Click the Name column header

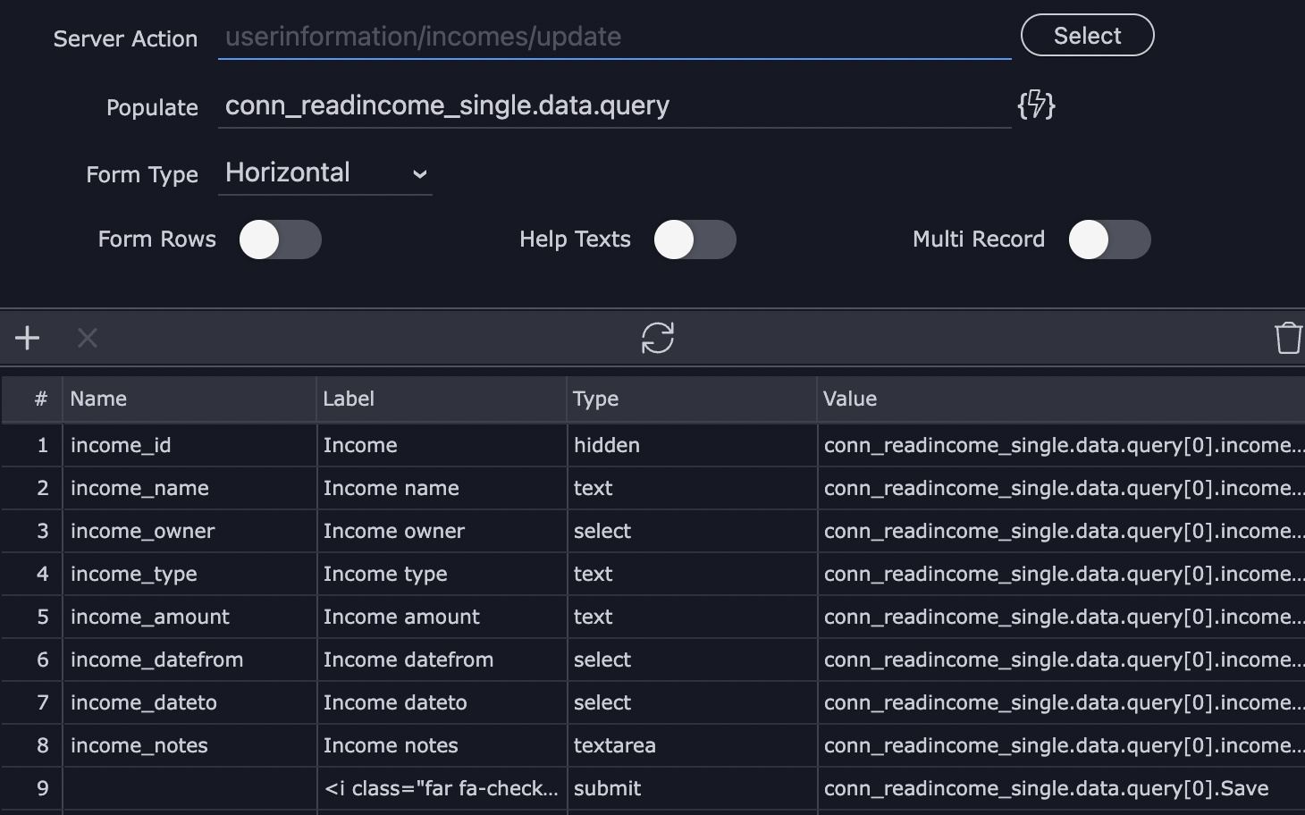[x=98, y=399]
